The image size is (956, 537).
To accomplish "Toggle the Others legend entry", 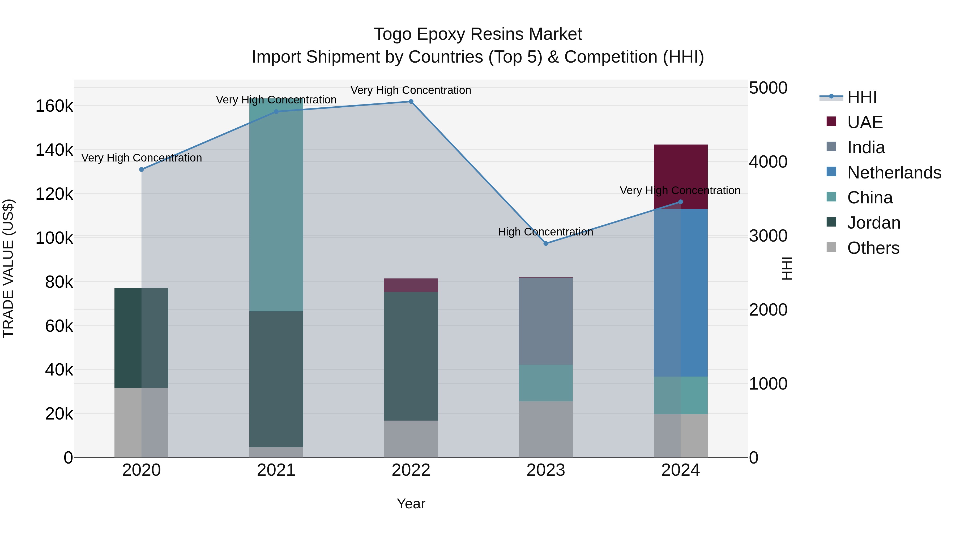I will coord(863,248).
